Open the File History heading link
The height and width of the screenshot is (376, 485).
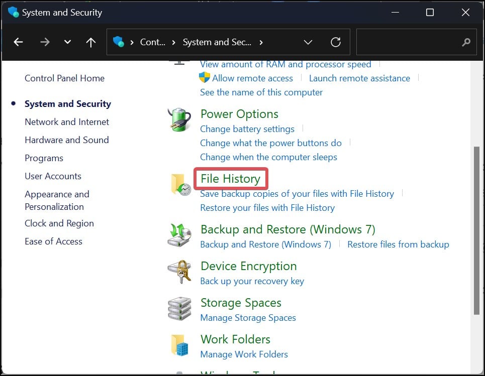[x=230, y=179]
